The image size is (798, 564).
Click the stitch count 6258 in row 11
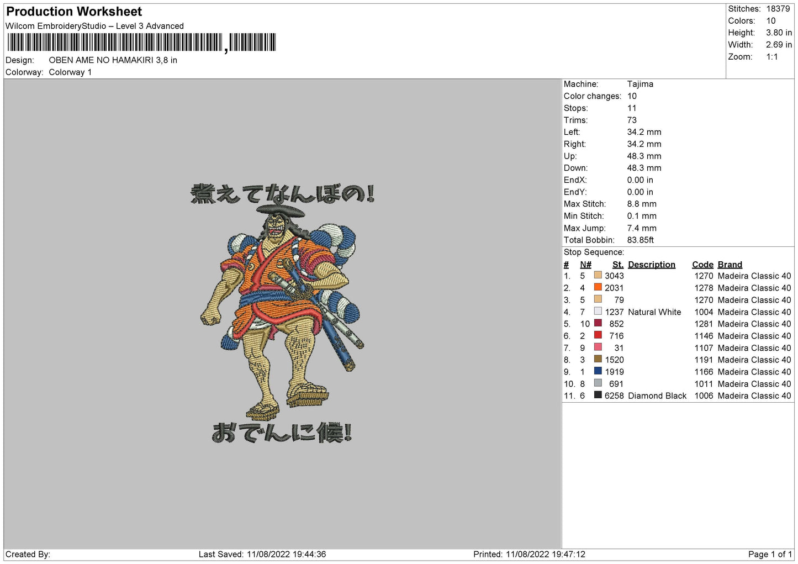pos(614,396)
